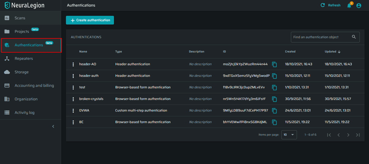Image resolution: width=369 pixels, height=164 pixels.
Task: Open actions menu for BC
Action: coord(73,122)
